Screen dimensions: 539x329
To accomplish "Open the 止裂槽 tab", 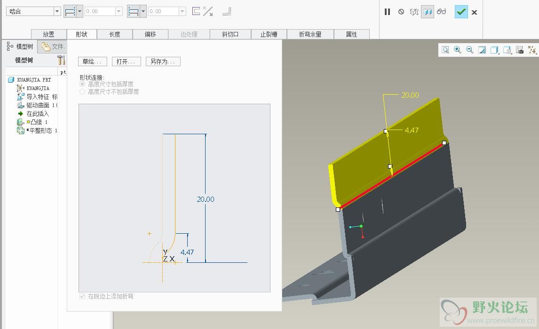I will click(x=269, y=34).
